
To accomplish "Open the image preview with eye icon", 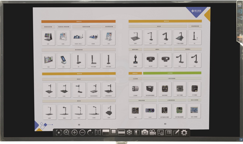I will click(x=160, y=132).
